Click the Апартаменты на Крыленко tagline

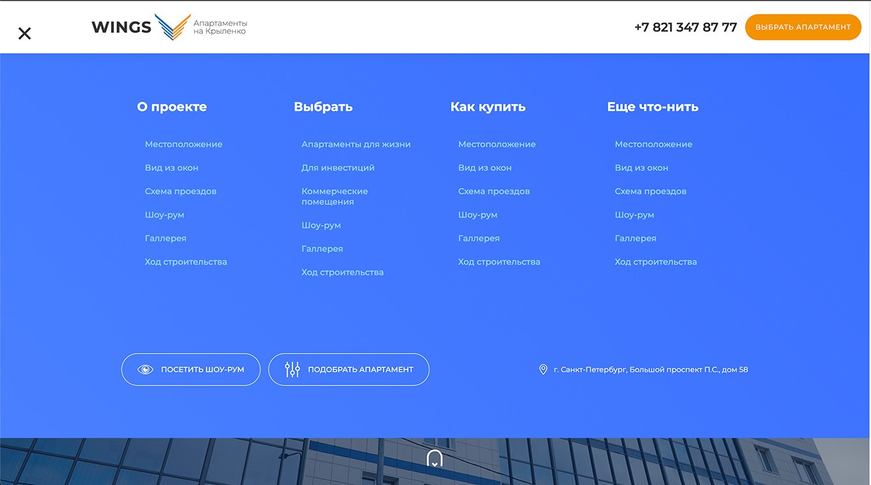(x=220, y=27)
